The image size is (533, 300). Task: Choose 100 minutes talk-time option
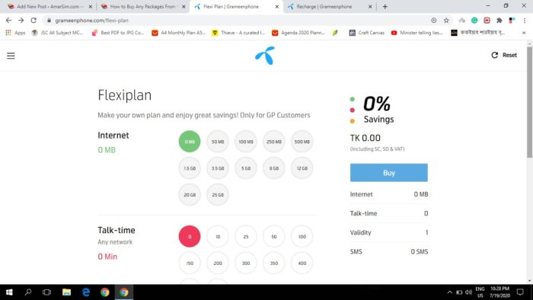pos(302,237)
